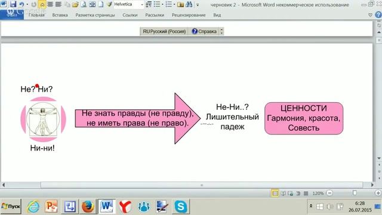Show hidden tray icons chevron
The image size is (382, 215).
311,206
